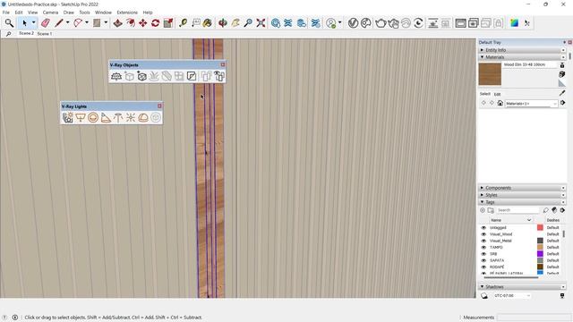The image size is (573, 322).
Task: Activate the Pan hand tool
Action: point(235,23)
